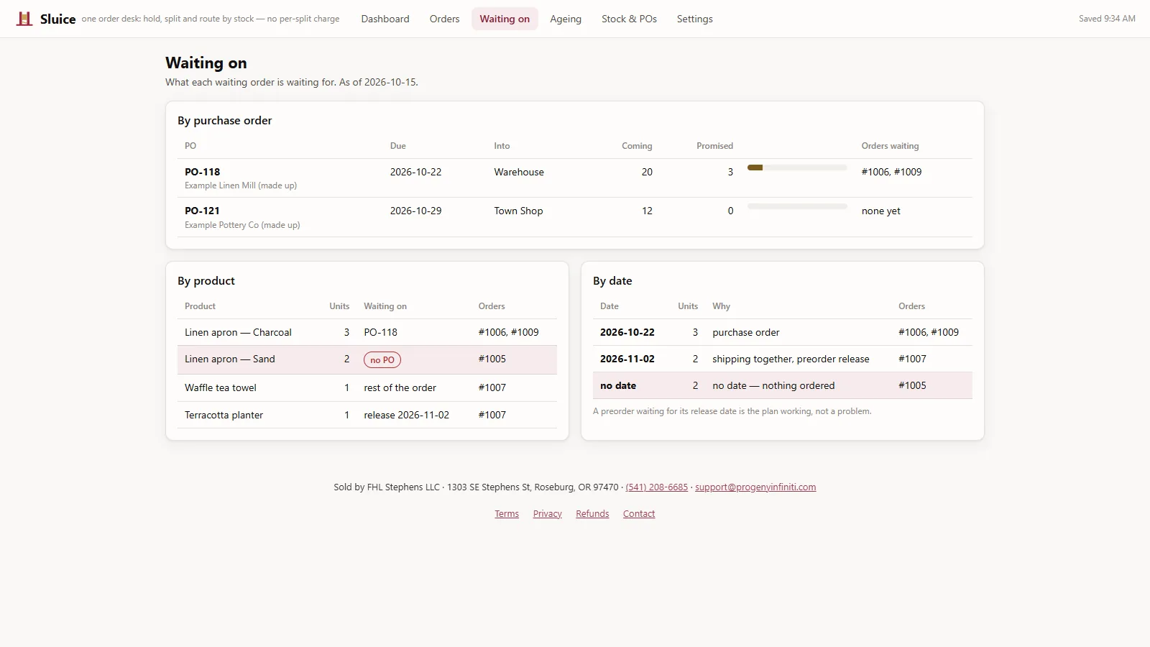Click the support@progenyinfiniti.com email link
Image resolution: width=1150 pixels, height=647 pixels.
pyautogui.click(x=755, y=487)
